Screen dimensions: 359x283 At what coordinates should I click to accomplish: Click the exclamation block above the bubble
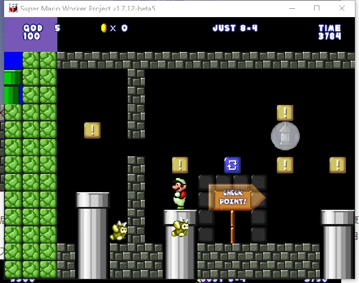click(285, 113)
